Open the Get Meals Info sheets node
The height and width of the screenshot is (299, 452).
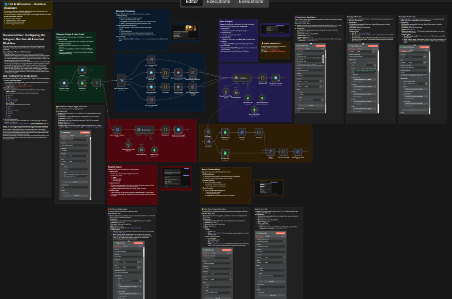click(x=225, y=132)
